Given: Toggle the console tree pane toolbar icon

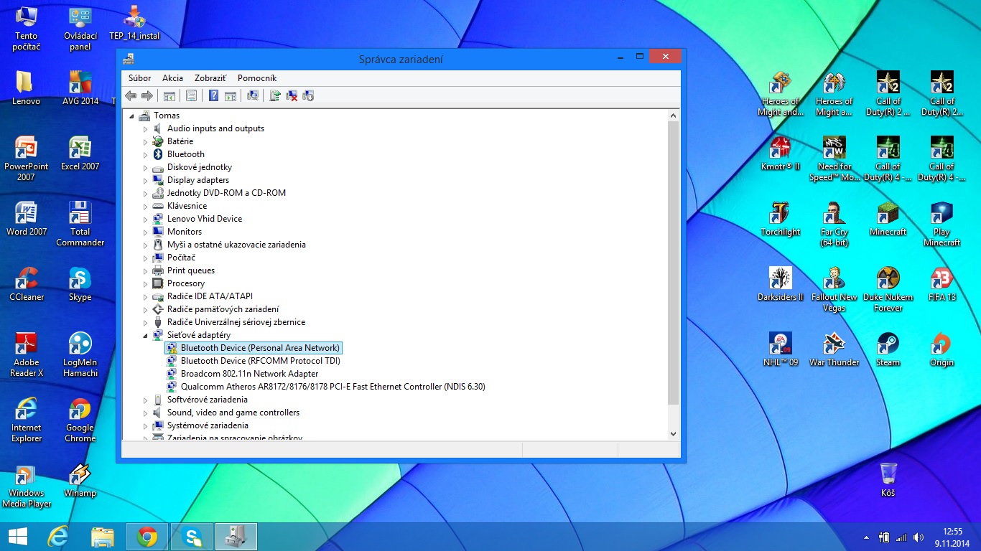Looking at the screenshot, I should [169, 96].
